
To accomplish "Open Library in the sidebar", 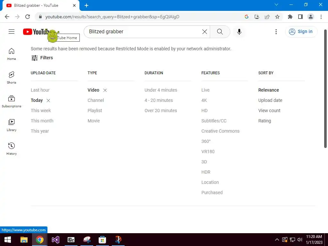I will click(12, 125).
